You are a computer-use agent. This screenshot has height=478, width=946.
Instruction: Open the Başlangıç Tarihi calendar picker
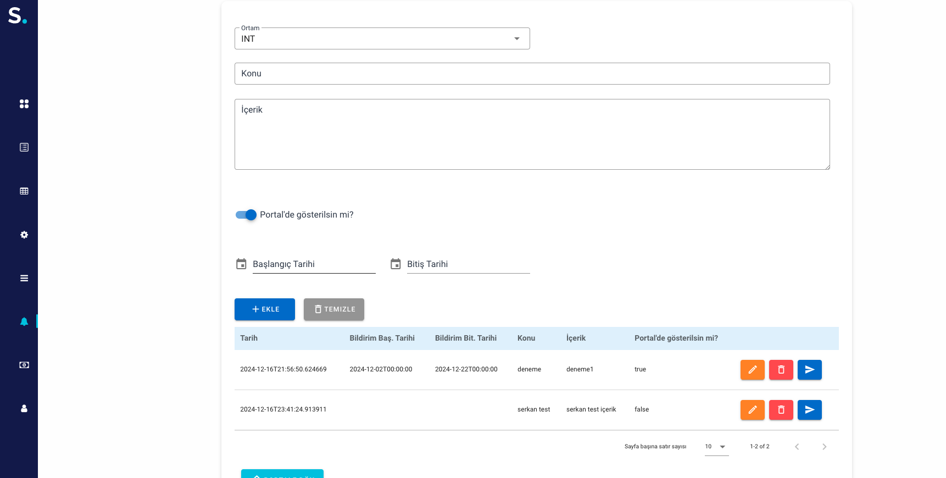pos(241,264)
